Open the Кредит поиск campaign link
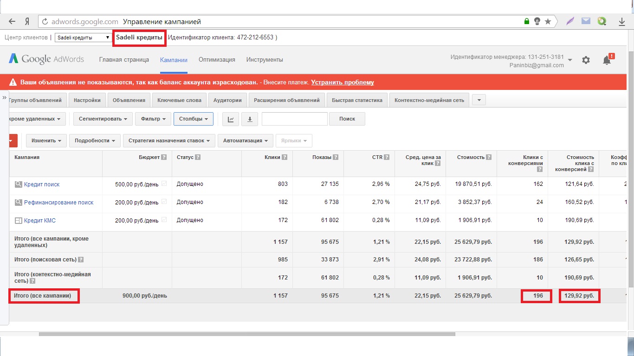 [42, 184]
